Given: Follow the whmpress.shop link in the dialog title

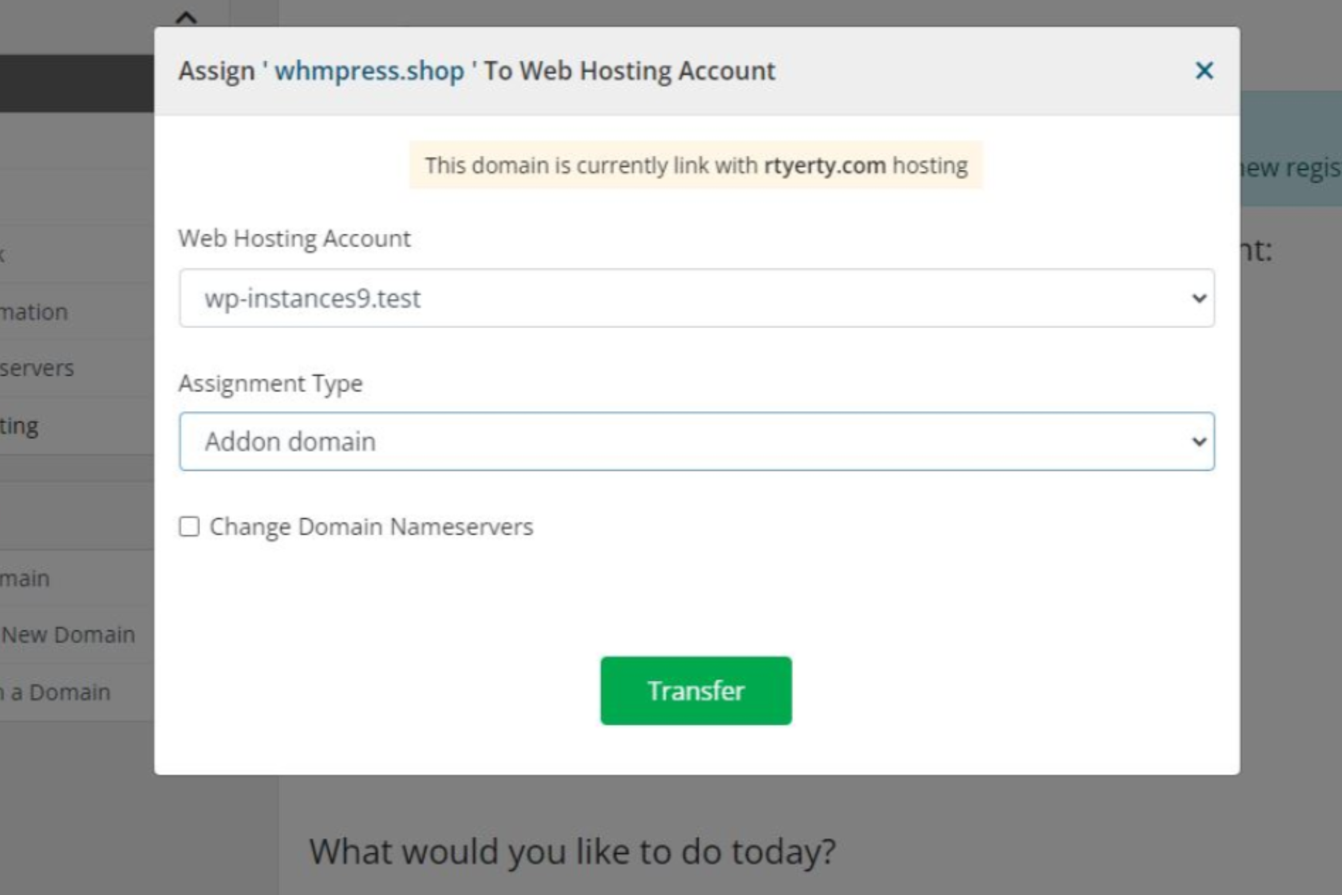Looking at the screenshot, I should [369, 71].
